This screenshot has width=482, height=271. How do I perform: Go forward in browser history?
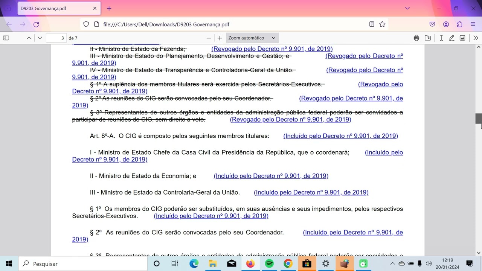(x=23, y=24)
